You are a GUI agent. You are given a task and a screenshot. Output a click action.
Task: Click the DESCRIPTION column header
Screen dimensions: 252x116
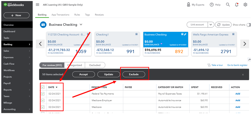click(x=99, y=87)
